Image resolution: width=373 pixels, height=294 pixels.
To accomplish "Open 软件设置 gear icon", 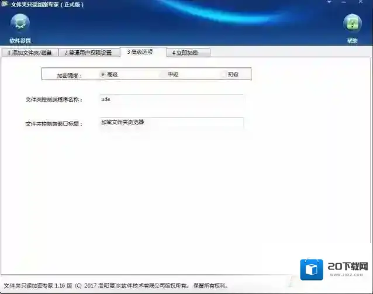I will point(20,24).
